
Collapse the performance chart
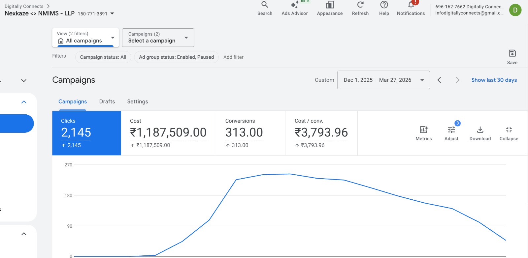pyautogui.click(x=509, y=133)
